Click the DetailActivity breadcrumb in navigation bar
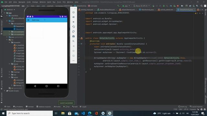207x116 pixels. [80, 6]
